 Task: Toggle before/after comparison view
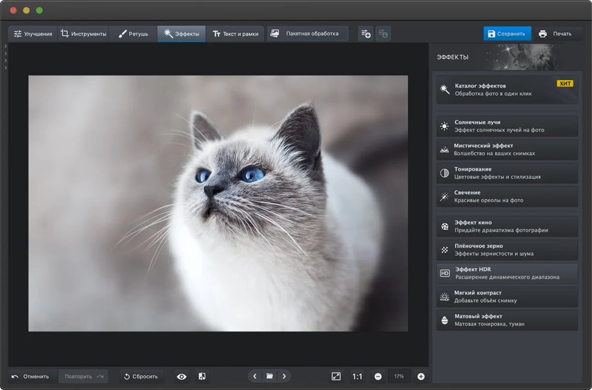(202, 377)
